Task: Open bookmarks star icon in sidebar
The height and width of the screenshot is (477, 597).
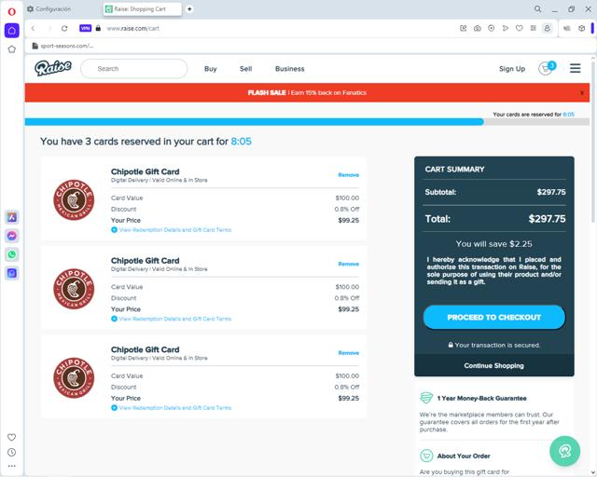Action: pyautogui.click(x=12, y=49)
